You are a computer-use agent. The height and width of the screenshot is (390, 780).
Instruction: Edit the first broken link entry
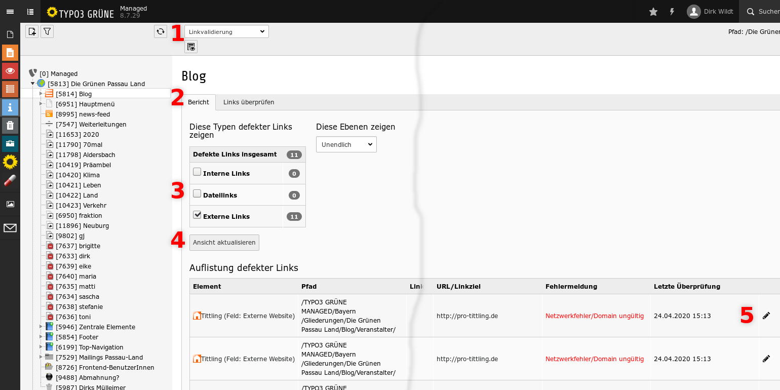coord(766,316)
